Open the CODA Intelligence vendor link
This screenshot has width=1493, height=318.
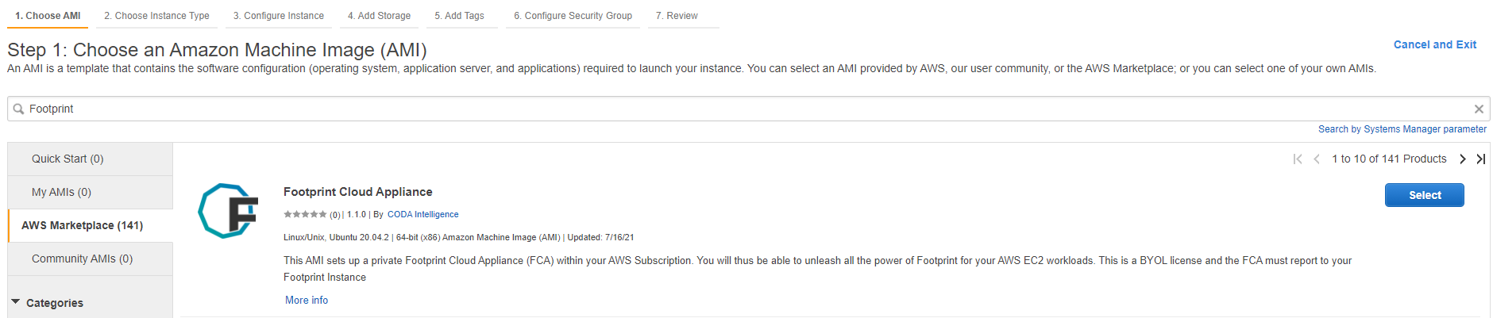[x=422, y=214]
